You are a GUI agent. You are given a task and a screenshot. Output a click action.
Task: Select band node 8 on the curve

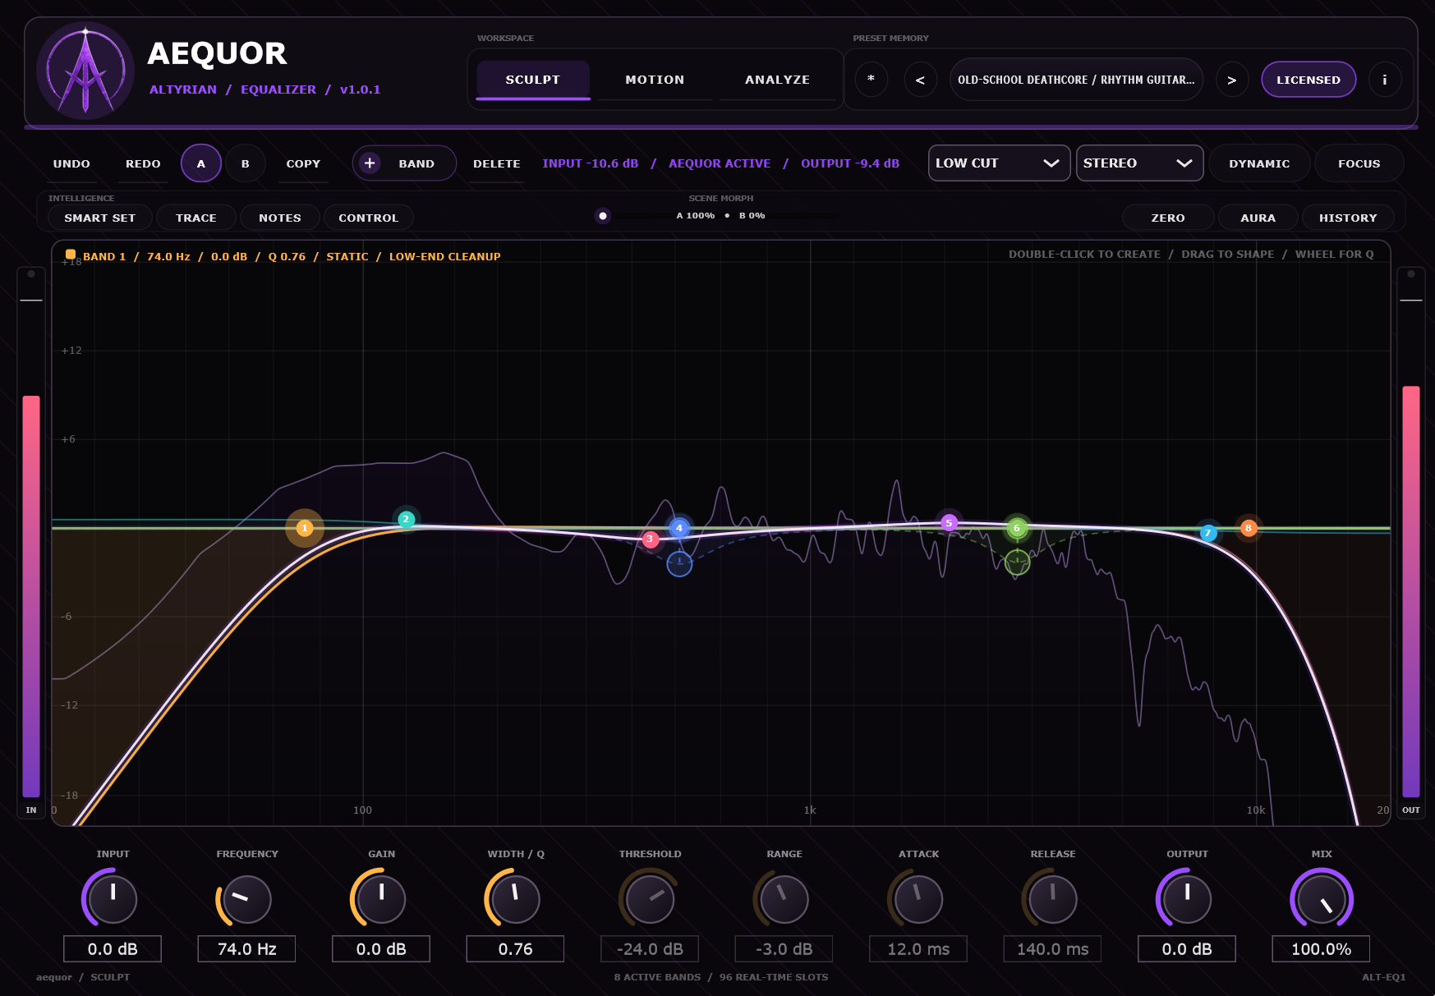pos(1249,528)
